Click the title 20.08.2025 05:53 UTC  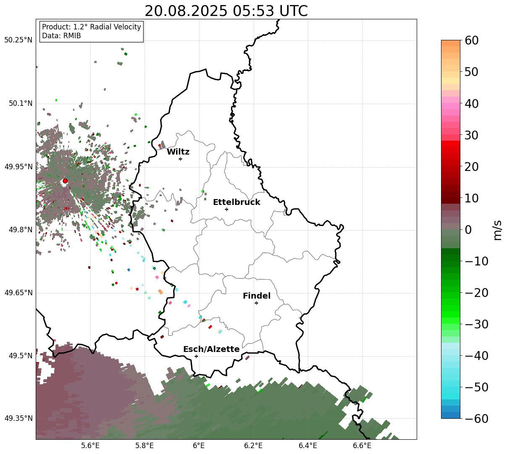[226, 11]
